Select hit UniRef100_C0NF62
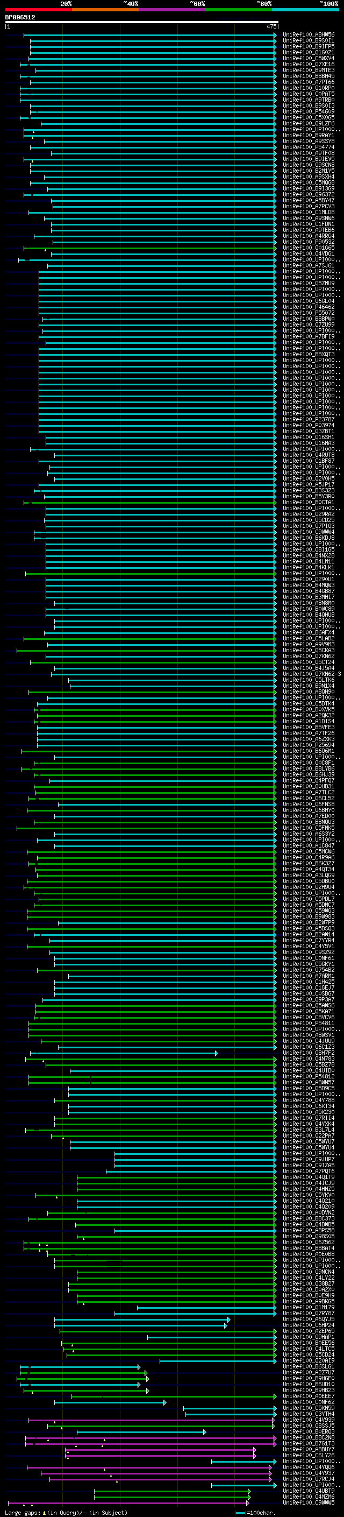The image size is (344, 1517). pyautogui.click(x=309, y=1402)
